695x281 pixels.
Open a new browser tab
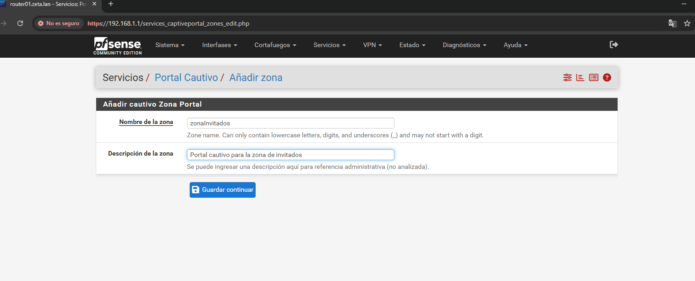tap(110, 4)
